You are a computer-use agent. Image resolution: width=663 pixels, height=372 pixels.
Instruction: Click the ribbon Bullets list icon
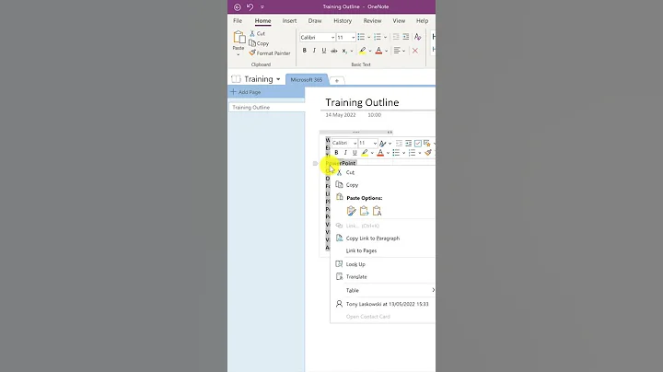pos(361,37)
